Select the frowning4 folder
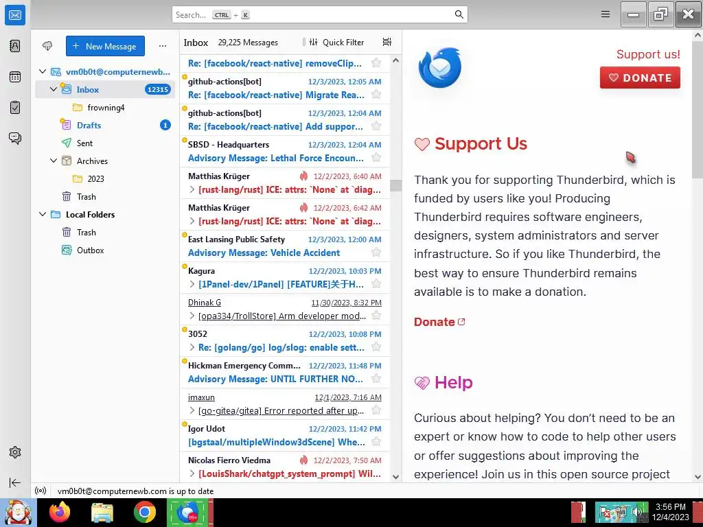This screenshot has height=527, width=703. 106,108
